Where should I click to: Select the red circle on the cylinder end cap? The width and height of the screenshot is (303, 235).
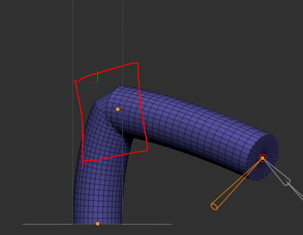pyautogui.click(x=263, y=158)
